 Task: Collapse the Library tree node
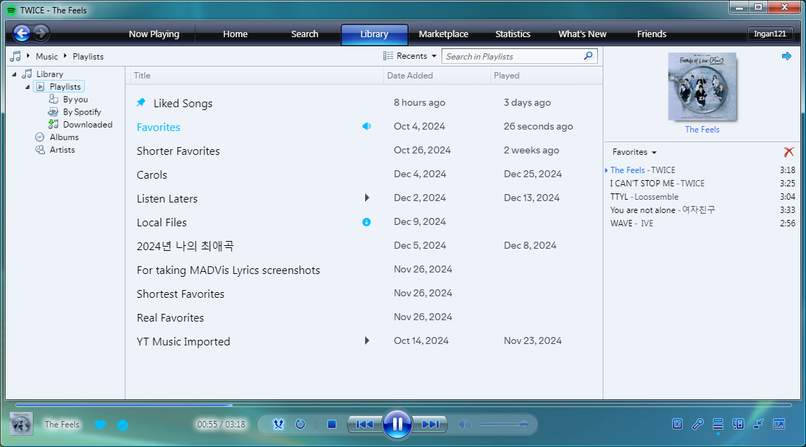[15, 74]
